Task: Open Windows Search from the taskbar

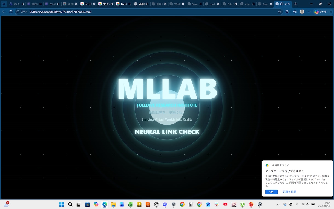Action: pos(70,204)
